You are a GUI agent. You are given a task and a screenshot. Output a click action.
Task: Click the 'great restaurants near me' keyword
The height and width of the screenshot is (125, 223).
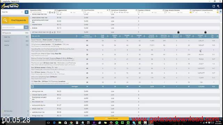click(40, 21)
